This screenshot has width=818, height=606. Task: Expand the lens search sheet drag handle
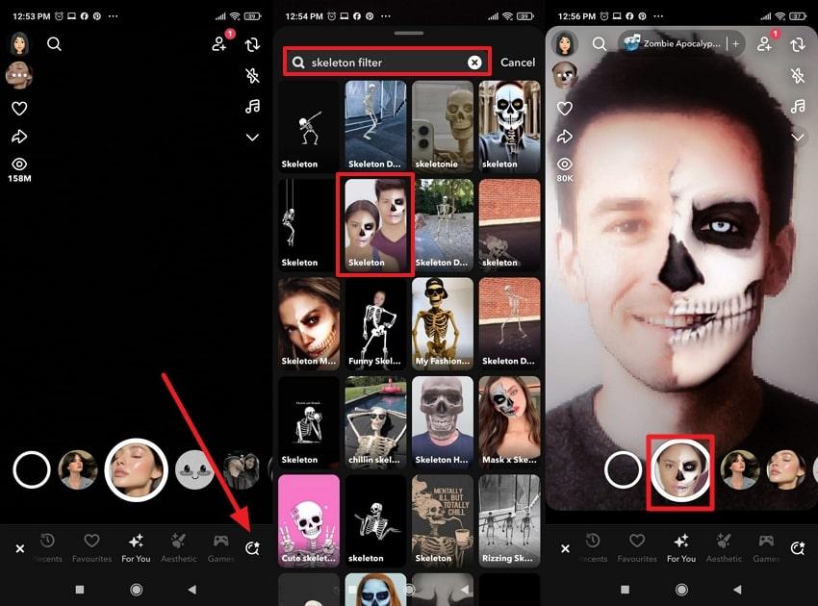point(409,31)
